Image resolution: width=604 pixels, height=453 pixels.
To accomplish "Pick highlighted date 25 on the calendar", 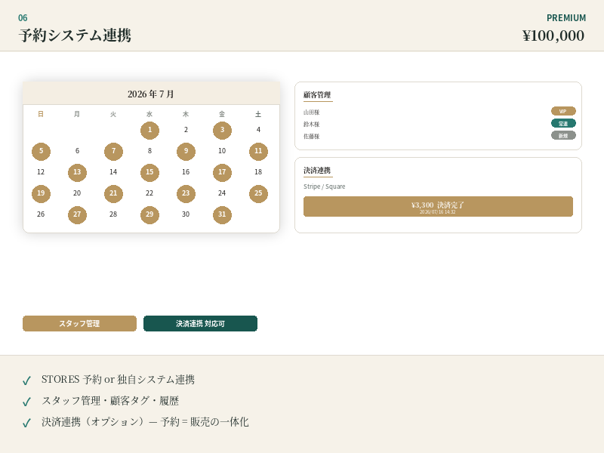I will point(258,193).
